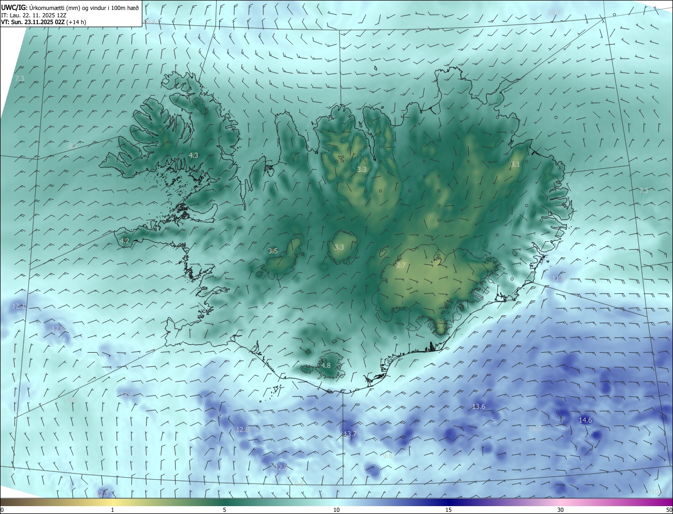This screenshot has width=673, height=514.
Task: Click the 10.4 value beside the title box
Action: coord(149,22)
